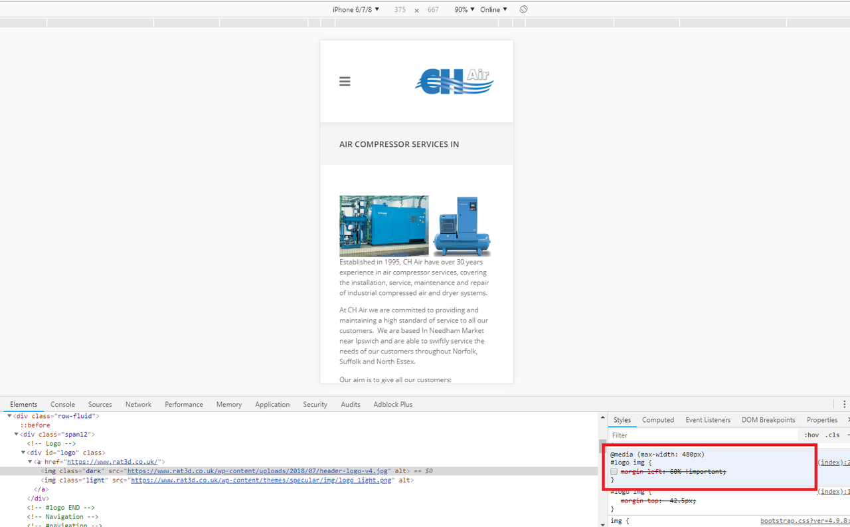850x527 pixels.
Task: Open the Security tab
Action: tap(315, 404)
